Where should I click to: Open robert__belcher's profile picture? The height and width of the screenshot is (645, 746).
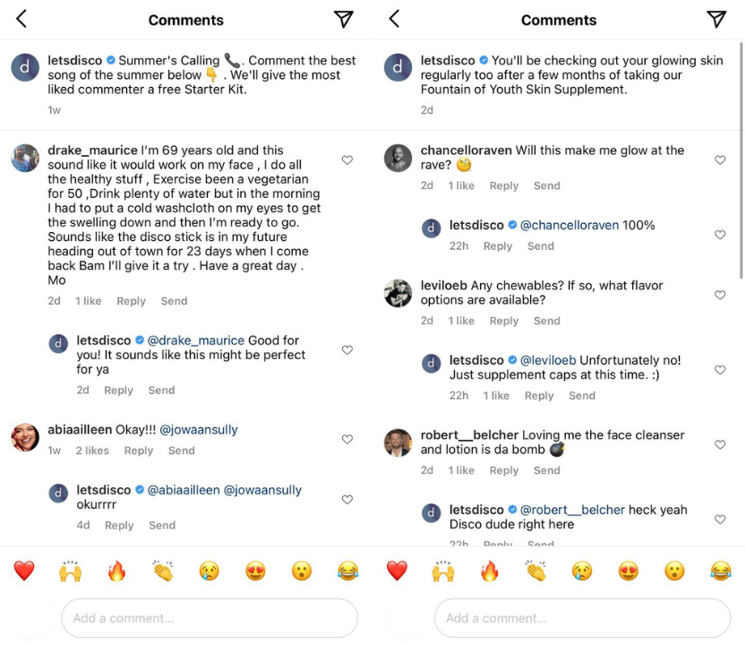398,443
